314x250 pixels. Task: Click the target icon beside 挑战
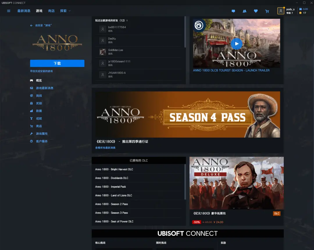pyautogui.click(x=31, y=96)
